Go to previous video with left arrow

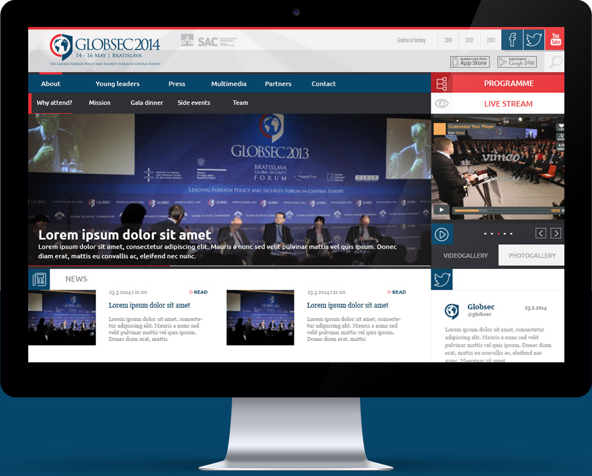(x=541, y=233)
